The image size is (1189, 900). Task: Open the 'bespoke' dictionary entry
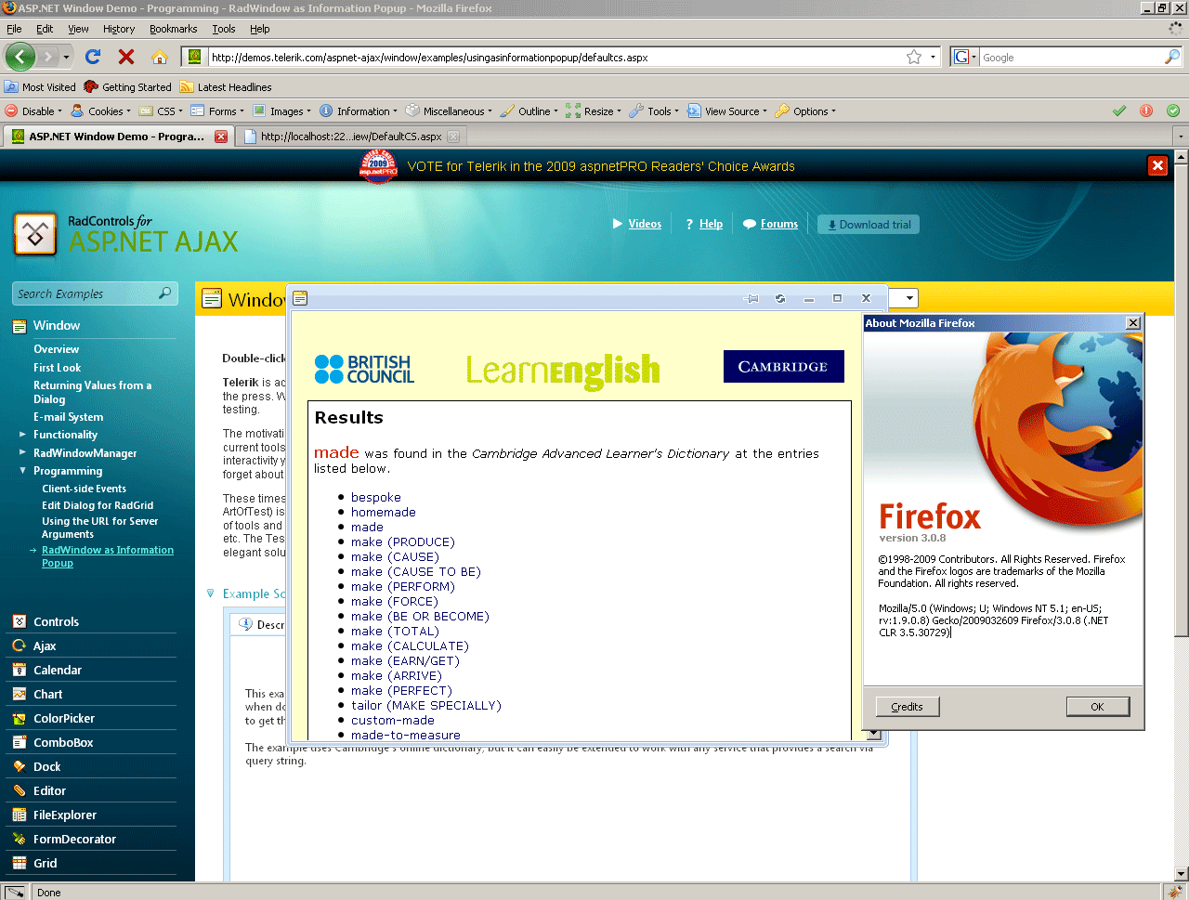[376, 498]
